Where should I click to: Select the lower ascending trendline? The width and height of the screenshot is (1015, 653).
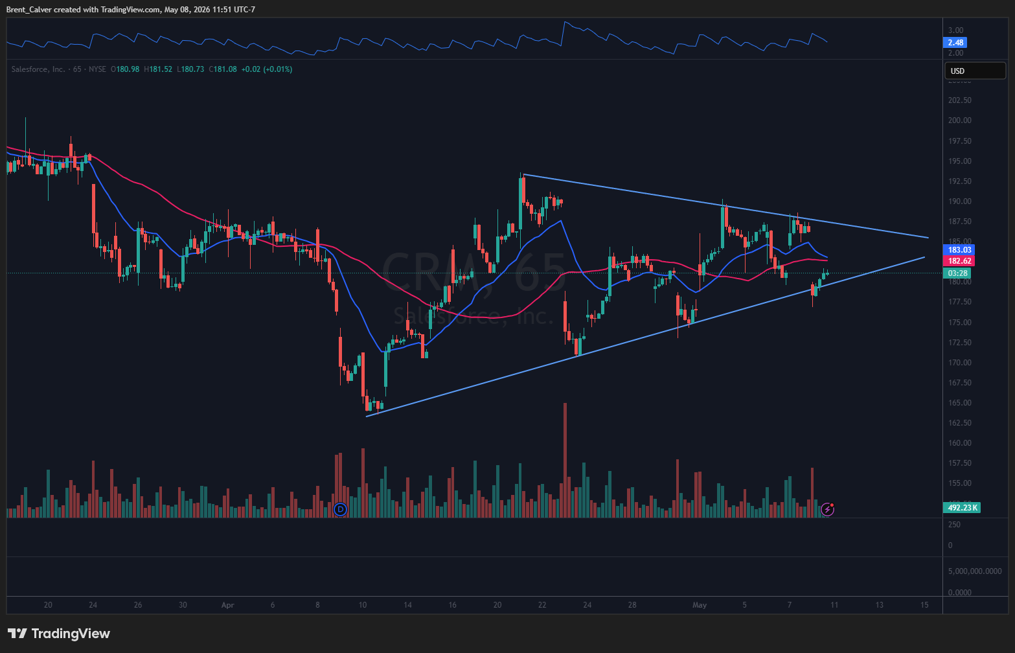point(644,337)
